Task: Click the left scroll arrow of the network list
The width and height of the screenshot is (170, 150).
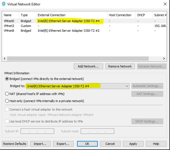Action: click(5, 58)
